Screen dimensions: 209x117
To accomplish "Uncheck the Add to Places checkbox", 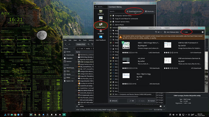I will click(111, 25).
